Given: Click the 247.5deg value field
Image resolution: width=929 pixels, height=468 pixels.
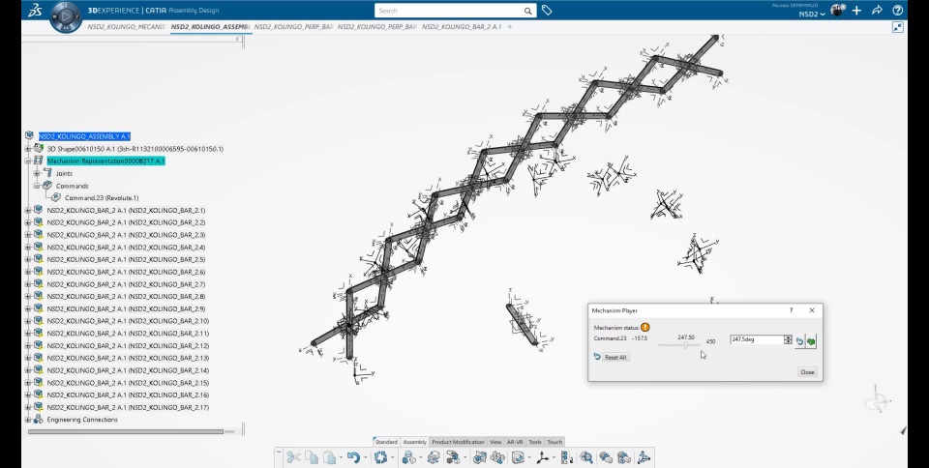Looking at the screenshot, I should [757, 339].
